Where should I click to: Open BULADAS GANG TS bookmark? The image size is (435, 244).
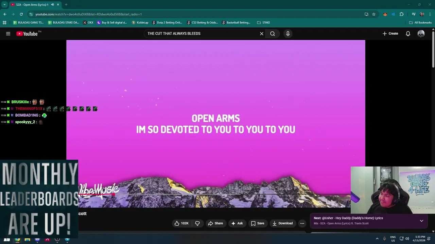point(28,23)
